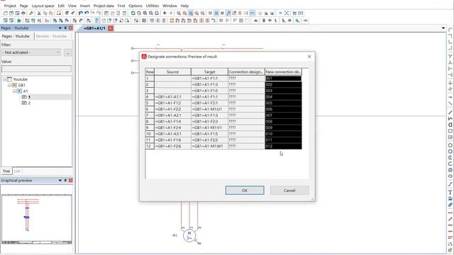Viewport: 454px width, 255px height.
Task: Open the Project menu
Action: coord(10,6)
